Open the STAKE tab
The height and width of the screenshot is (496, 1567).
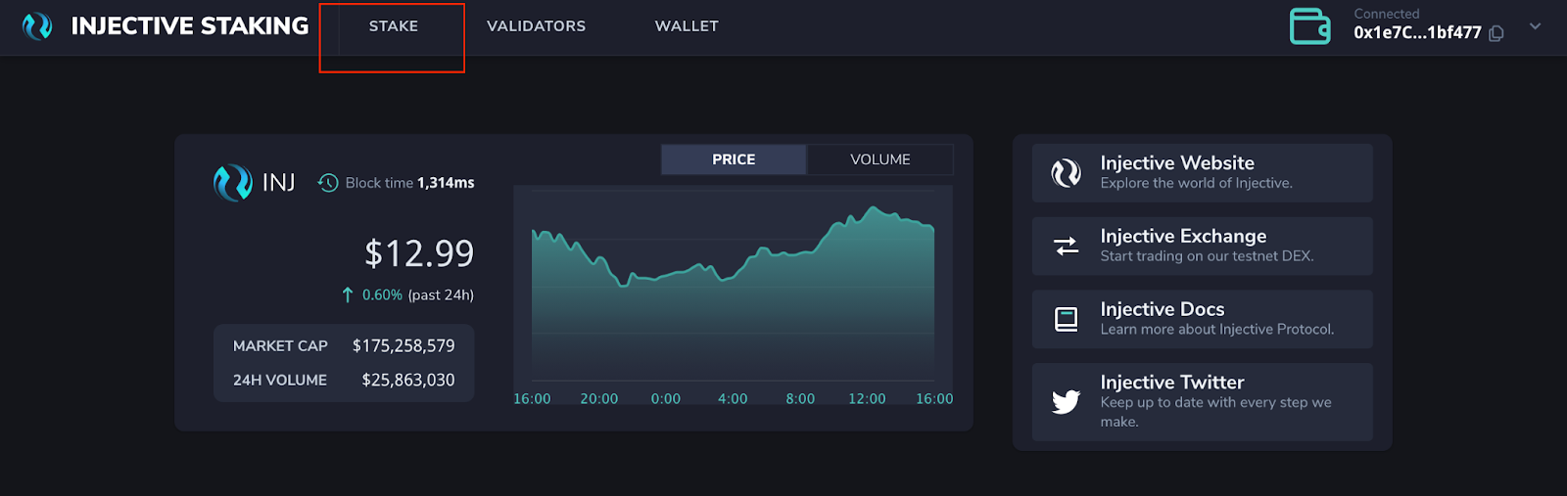(x=394, y=26)
